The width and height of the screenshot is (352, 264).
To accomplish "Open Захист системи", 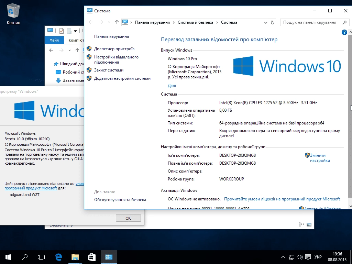I will click(x=109, y=70).
